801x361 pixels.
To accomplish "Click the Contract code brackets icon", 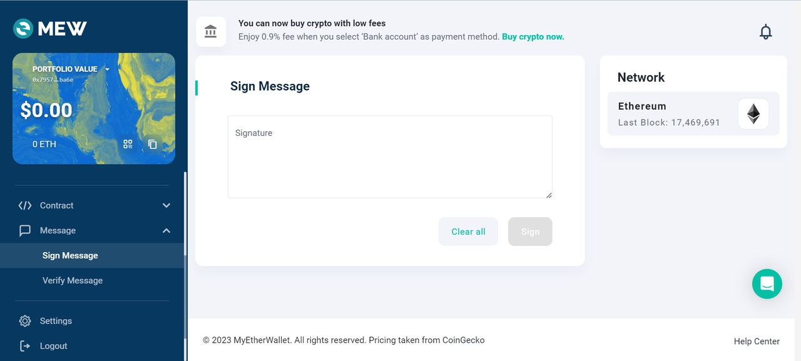I will (25, 205).
